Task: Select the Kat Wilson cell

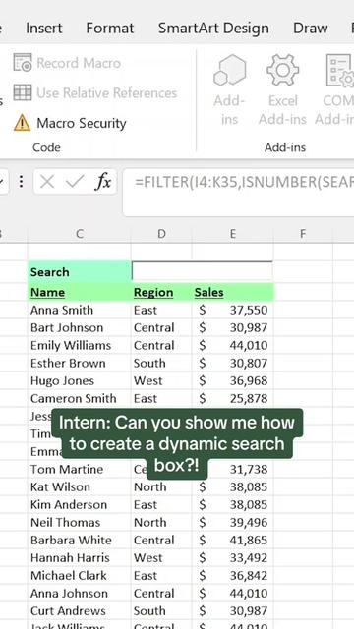Action: coord(80,486)
